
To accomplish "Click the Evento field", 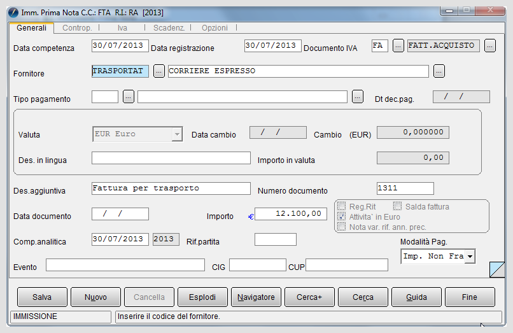I will tap(125, 265).
